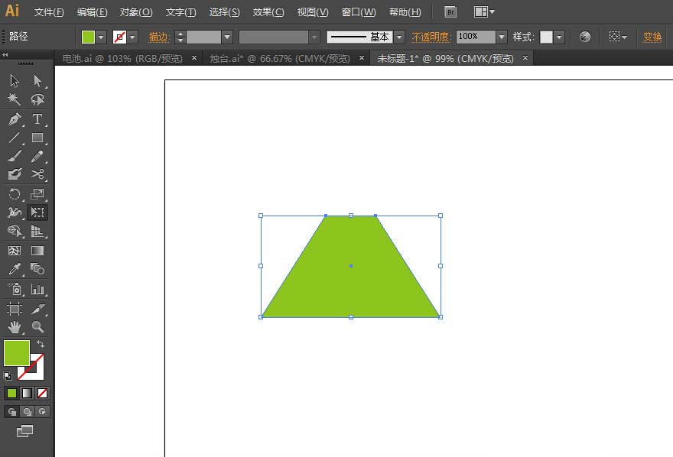The height and width of the screenshot is (457, 673).
Task: Select the Pen tool
Action: click(13, 119)
